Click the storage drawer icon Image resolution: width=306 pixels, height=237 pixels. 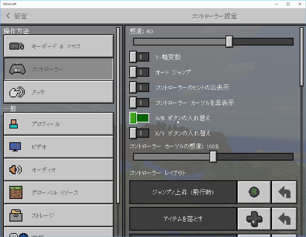click(x=16, y=215)
